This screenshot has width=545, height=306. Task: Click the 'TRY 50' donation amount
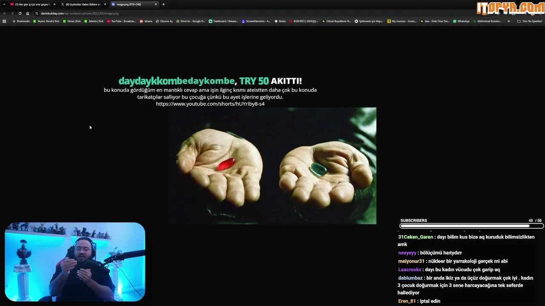click(254, 81)
